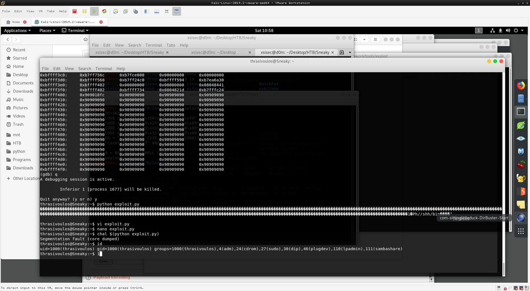Click the notification bell tray icon
Screen dimensions: 530x291
[x=500, y=31]
